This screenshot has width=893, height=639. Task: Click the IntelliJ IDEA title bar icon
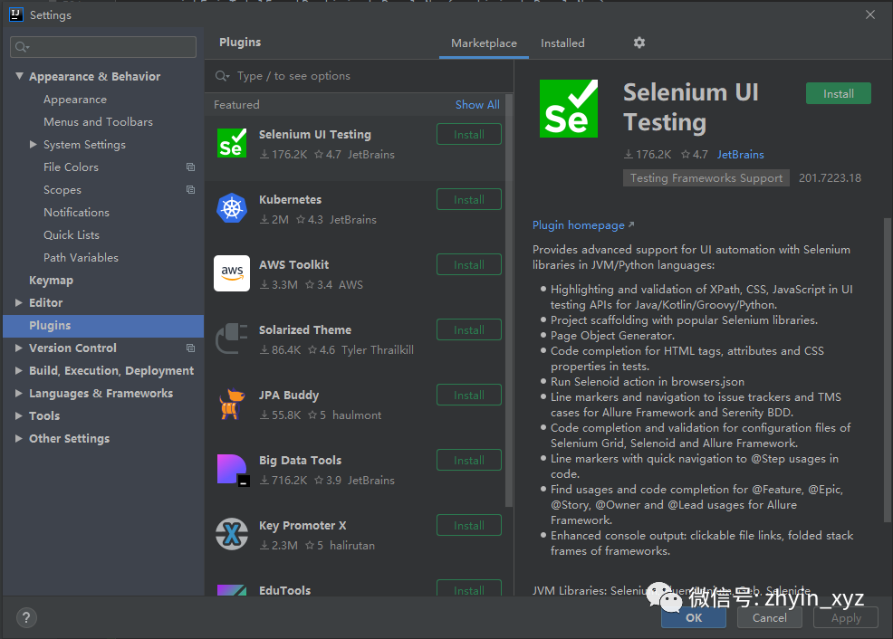tap(16, 14)
